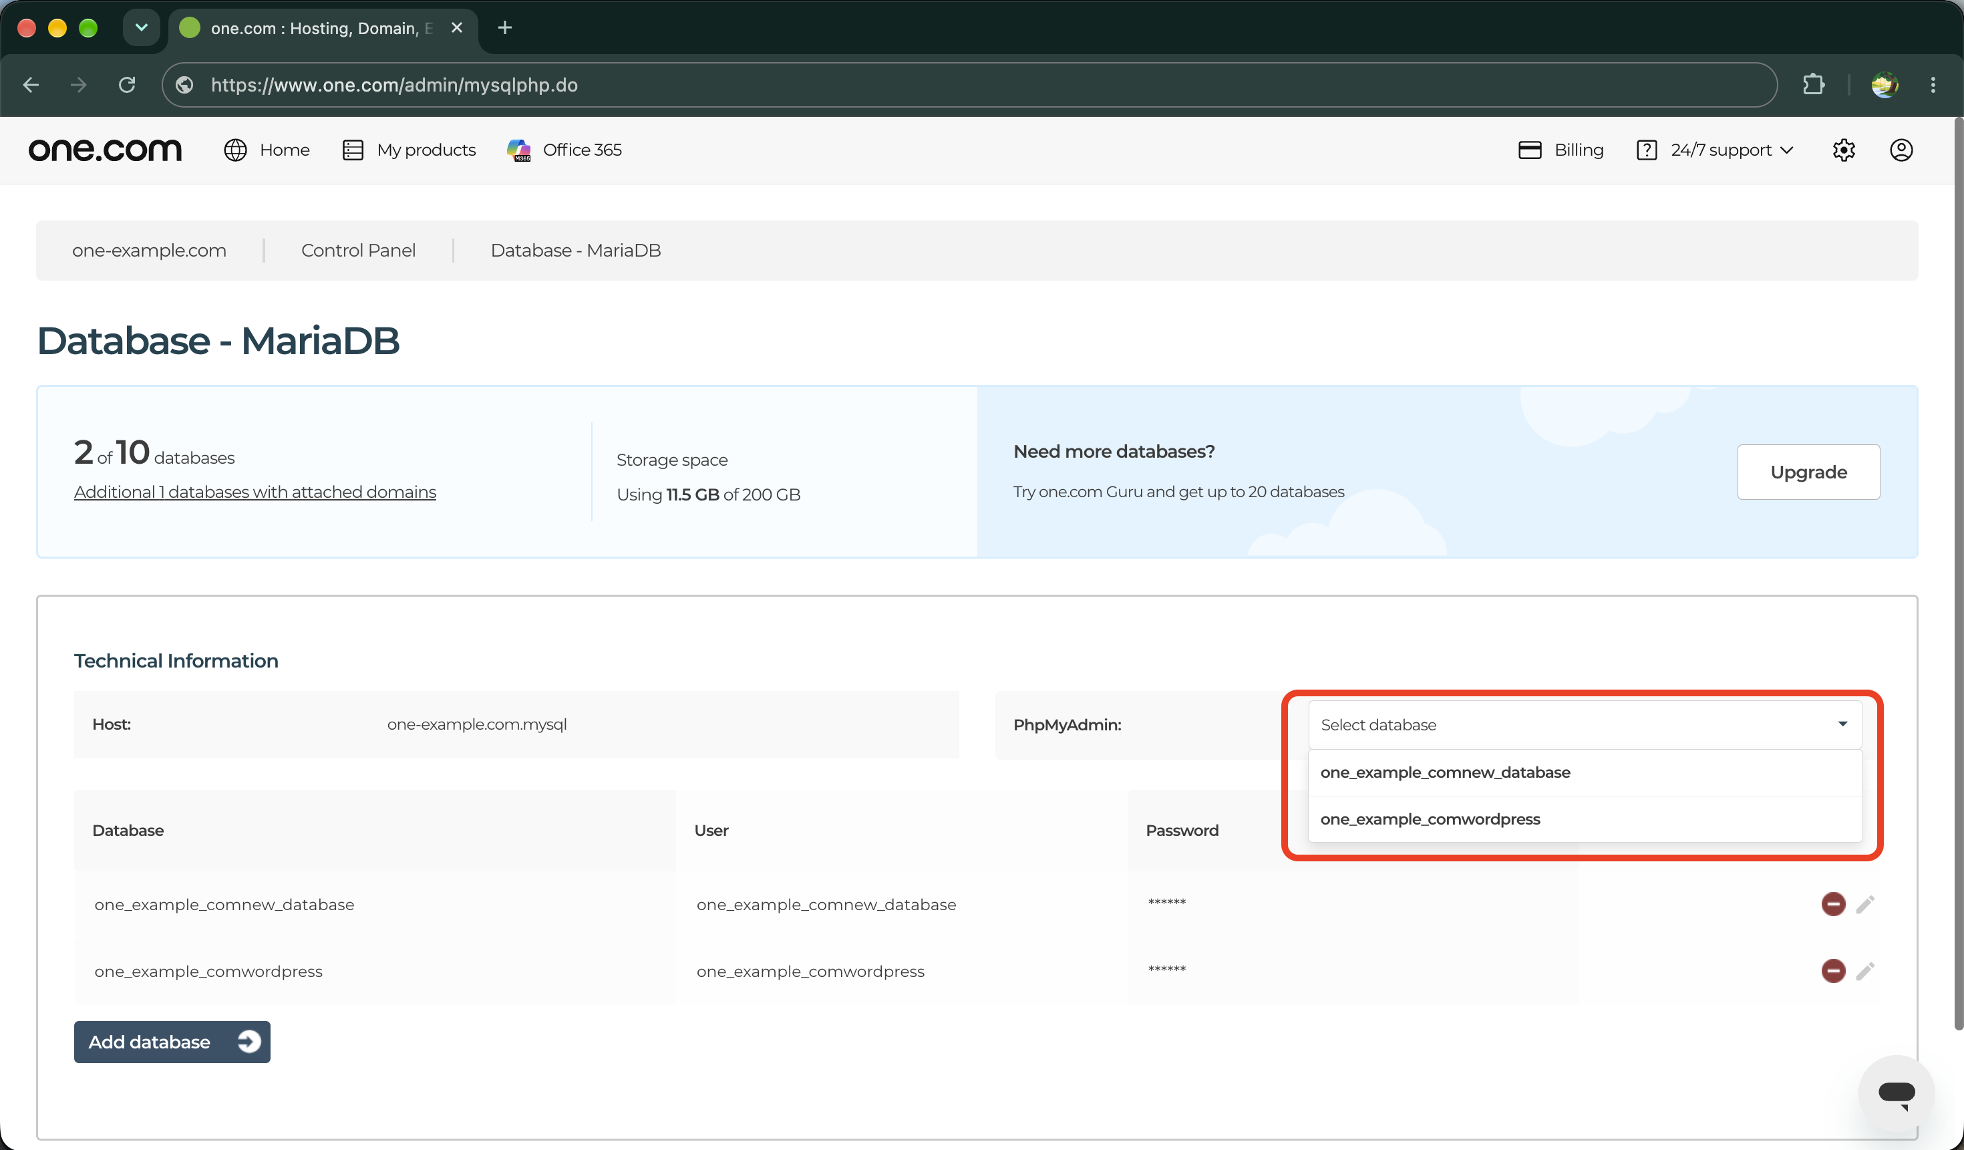Viewport: 1964px width, 1150px height.
Task: Open the Chrome three-dot menu
Action: 1933,84
